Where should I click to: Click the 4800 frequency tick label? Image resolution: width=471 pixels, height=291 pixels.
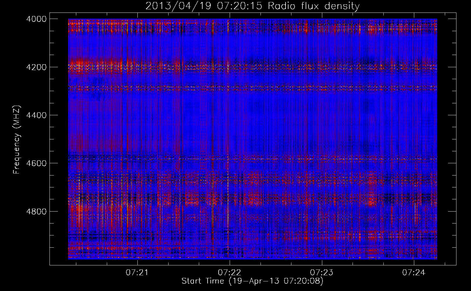[36, 211]
